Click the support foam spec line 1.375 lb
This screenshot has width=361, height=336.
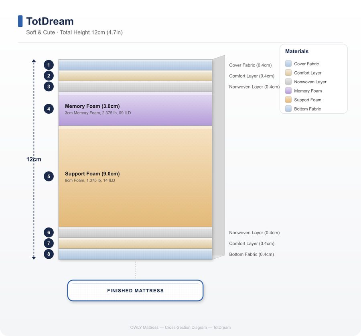[90, 180]
